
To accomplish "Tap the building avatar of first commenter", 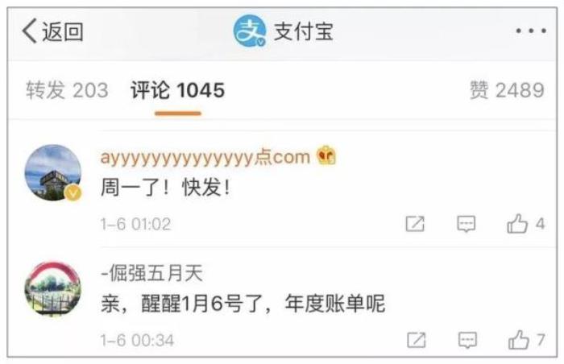I will click(53, 172).
